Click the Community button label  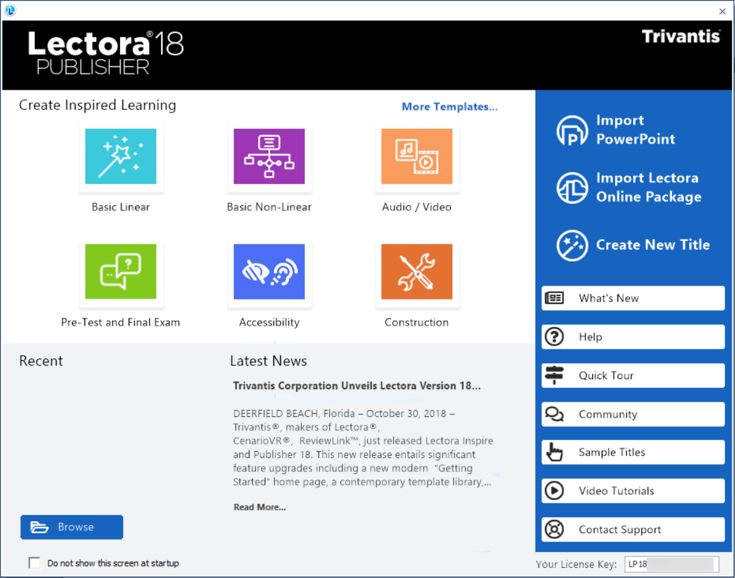tap(608, 414)
